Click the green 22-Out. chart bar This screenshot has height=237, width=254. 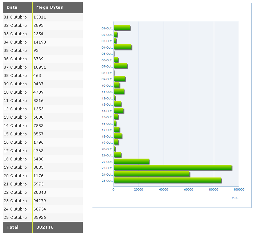click(132, 162)
